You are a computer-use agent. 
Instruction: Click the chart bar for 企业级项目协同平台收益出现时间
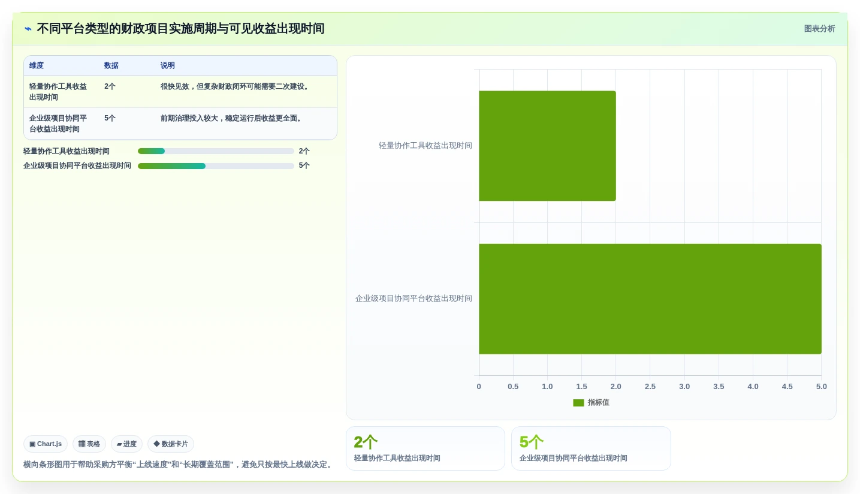coord(650,299)
